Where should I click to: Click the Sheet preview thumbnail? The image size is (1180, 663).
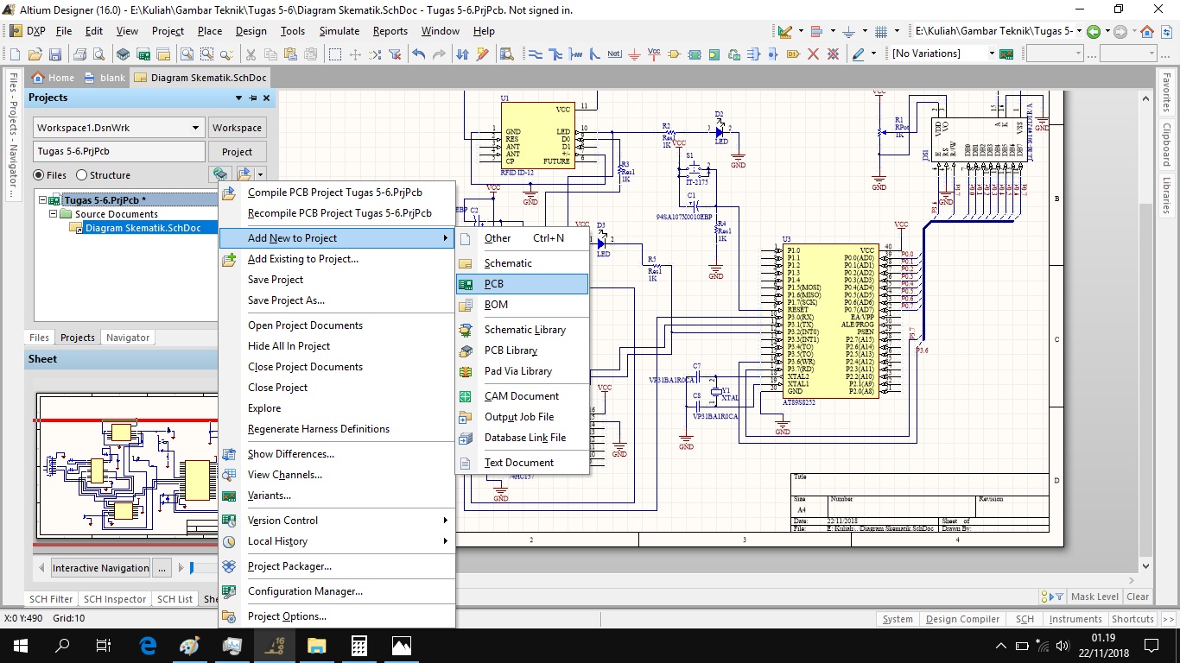click(125, 467)
